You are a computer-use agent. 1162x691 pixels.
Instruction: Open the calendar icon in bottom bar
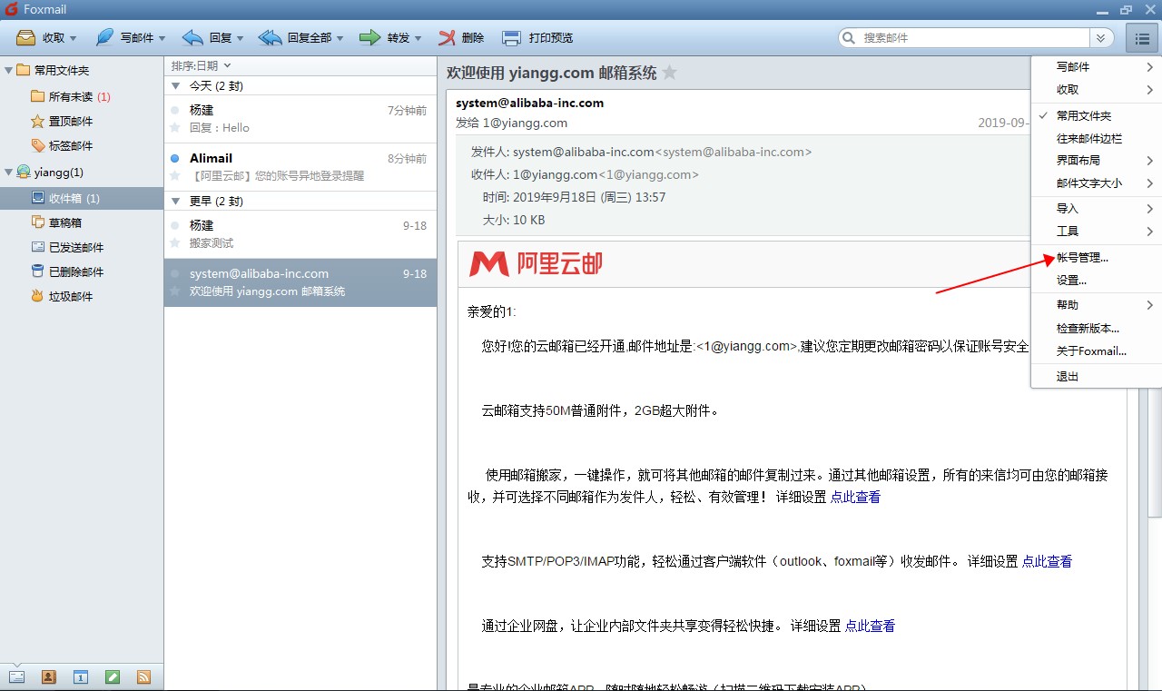click(80, 676)
